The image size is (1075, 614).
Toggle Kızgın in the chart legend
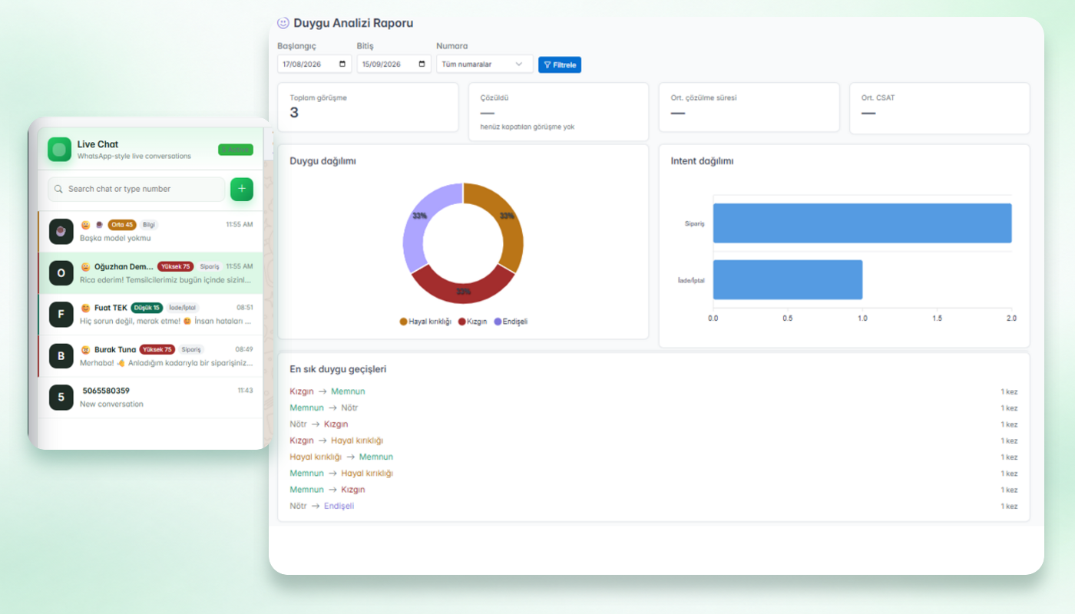coord(472,322)
